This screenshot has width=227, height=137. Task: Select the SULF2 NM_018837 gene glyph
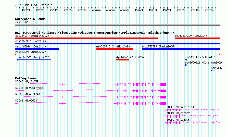pyautogui.click(x=192, y=116)
